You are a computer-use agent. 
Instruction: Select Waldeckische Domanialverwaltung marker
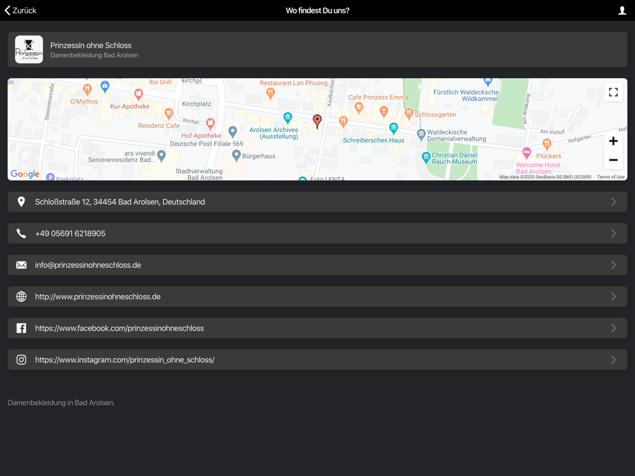pos(421,134)
